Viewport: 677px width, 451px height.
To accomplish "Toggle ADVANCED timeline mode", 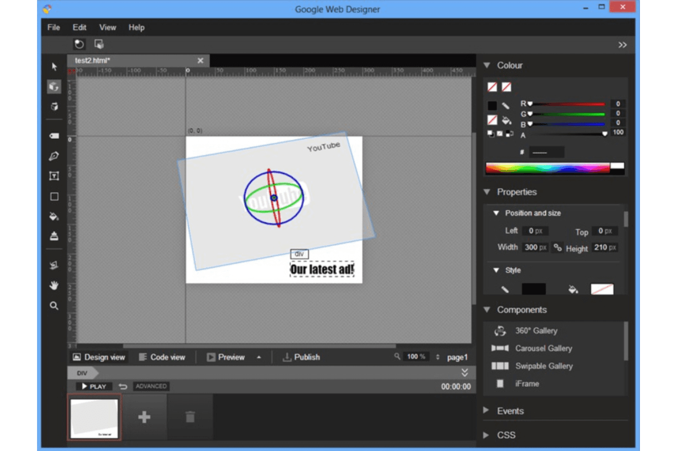I will (x=151, y=386).
